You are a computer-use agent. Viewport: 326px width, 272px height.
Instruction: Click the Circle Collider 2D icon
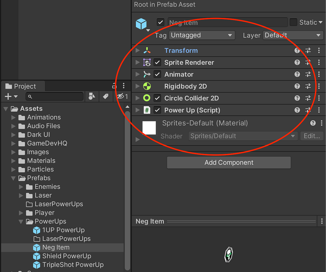pyautogui.click(x=147, y=98)
